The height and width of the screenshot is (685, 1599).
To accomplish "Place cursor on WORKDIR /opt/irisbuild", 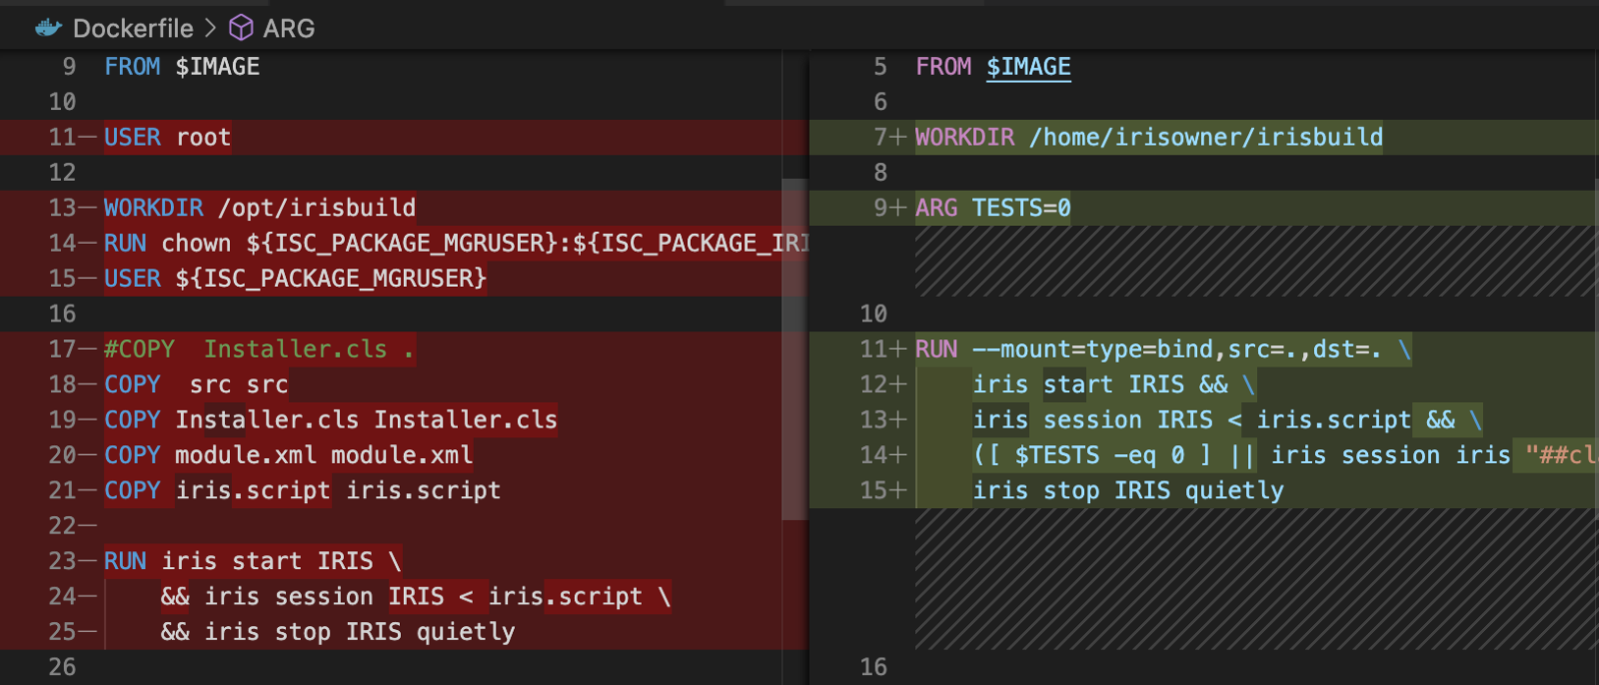I will (260, 208).
